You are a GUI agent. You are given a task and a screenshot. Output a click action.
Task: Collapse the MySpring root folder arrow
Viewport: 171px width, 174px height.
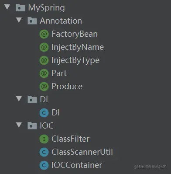[x=7, y=7]
